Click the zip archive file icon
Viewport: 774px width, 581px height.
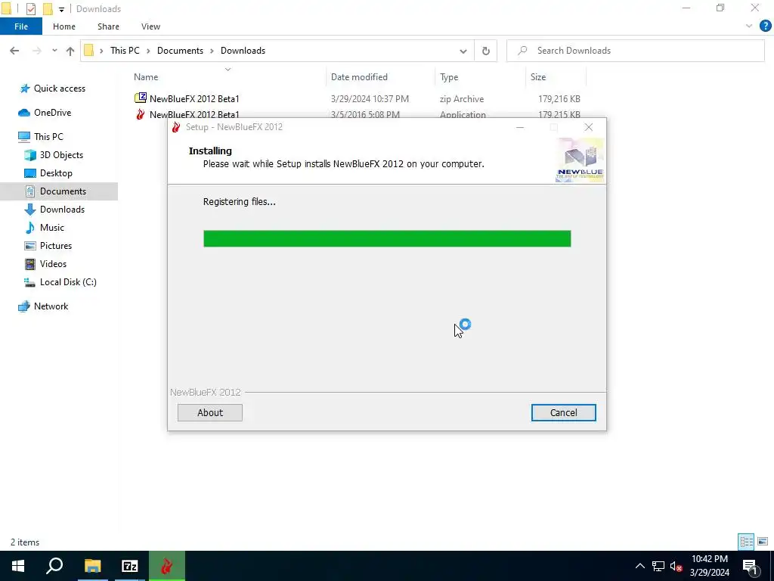pyautogui.click(x=140, y=98)
